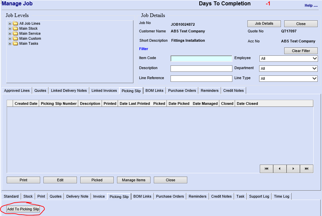Go to first page of picking slips
The width and height of the screenshot is (322, 216).
coord(266,169)
